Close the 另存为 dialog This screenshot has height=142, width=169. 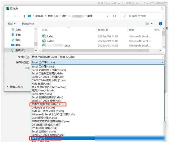(x=162, y=8)
